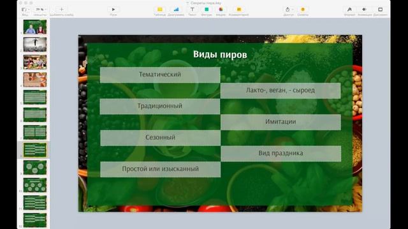
Task: Open the Анимация inspector
Action: pyautogui.click(x=364, y=10)
